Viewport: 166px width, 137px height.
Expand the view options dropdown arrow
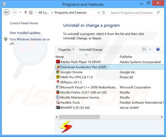click(x=150, y=49)
